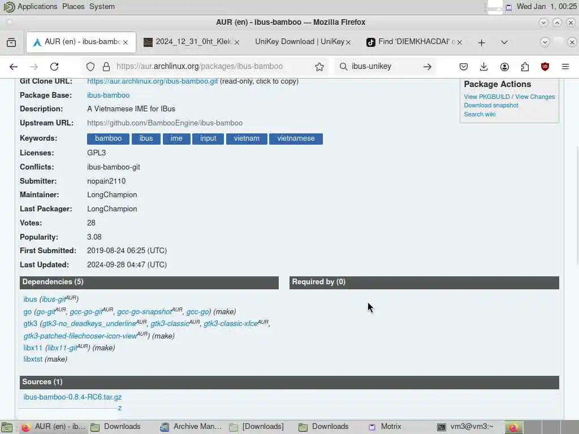
Task: Open the go dependency link
Action: pyautogui.click(x=28, y=312)
